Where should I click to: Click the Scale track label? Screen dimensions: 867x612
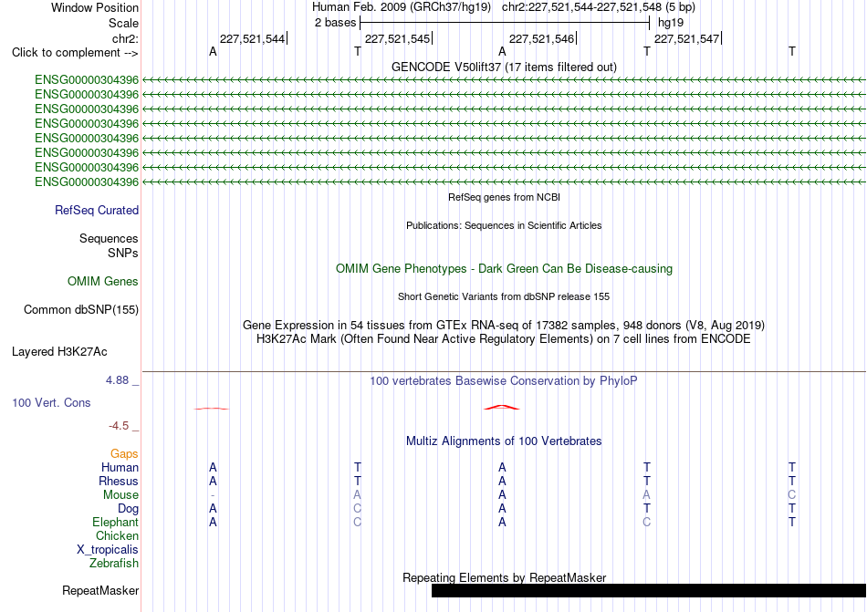123,23
